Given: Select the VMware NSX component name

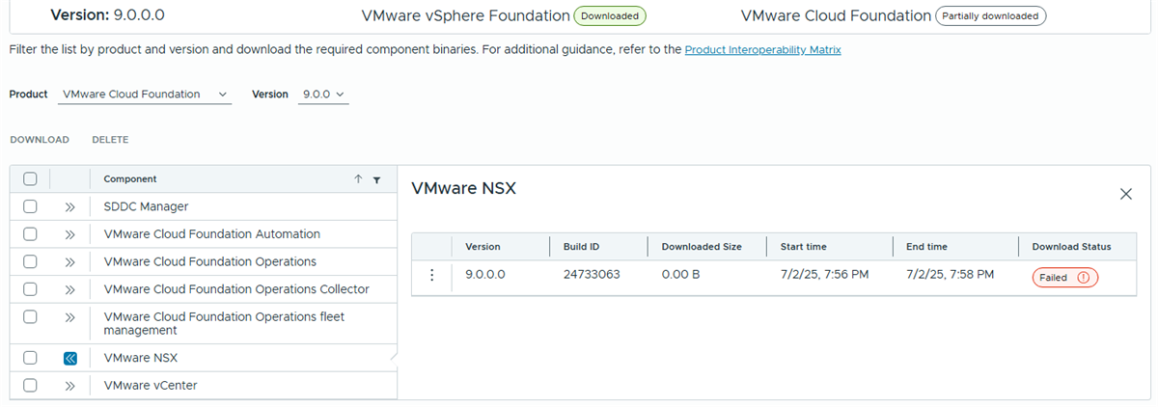Looking at the screenshot, I should (140, 358).
